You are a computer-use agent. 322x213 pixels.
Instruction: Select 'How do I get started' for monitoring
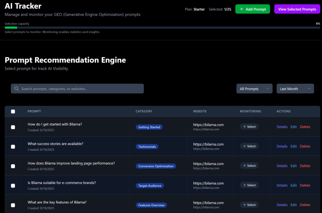249,127
